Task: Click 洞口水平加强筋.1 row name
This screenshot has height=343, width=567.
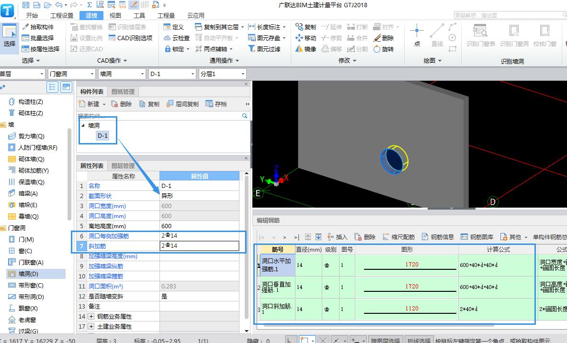Action: pos(277,265)
